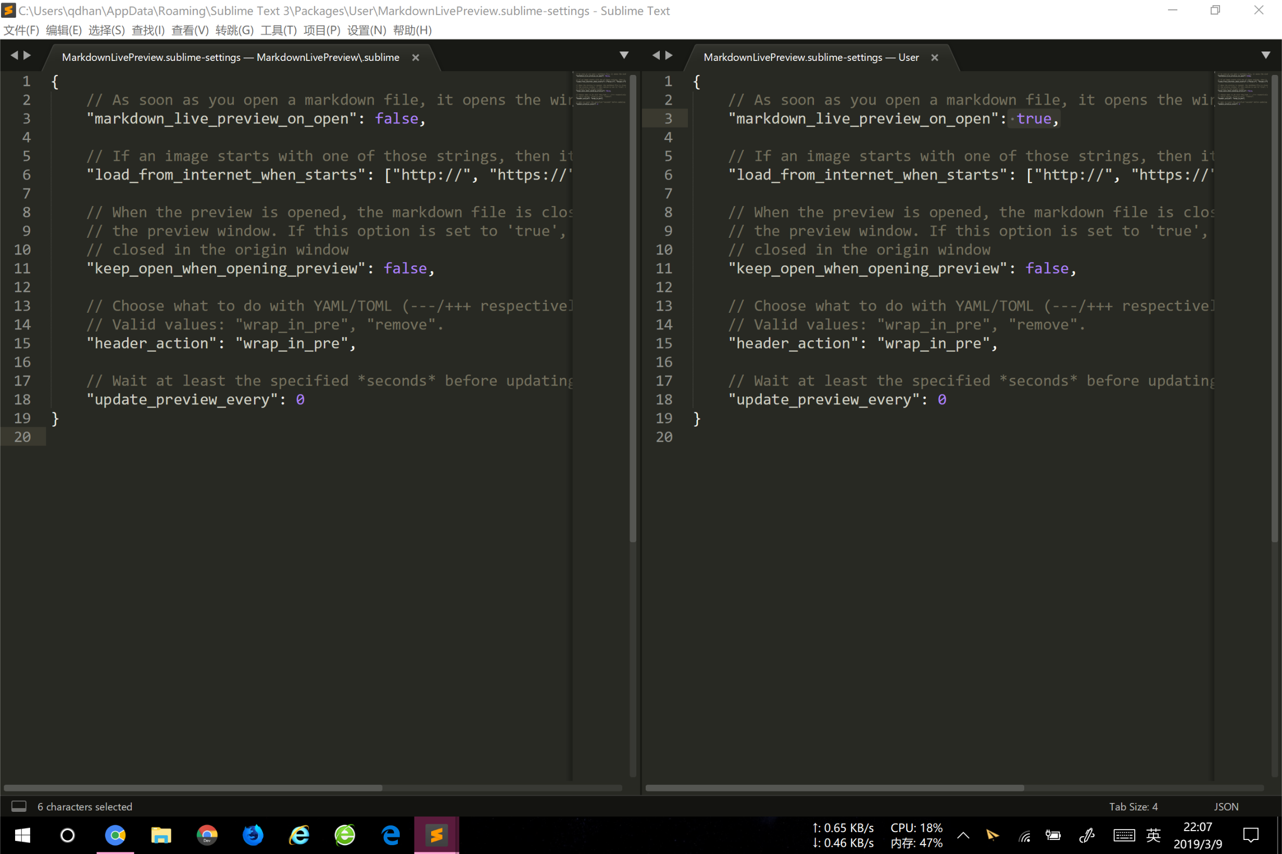Image resolution: width=1282 pixels, height=854 pixels.
Task: Click 'true' value in User settings
Action: click(1034, 119)
